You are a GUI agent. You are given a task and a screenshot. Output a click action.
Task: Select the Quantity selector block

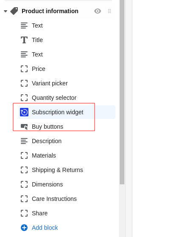pyautogui.click(x=67, y=98)
